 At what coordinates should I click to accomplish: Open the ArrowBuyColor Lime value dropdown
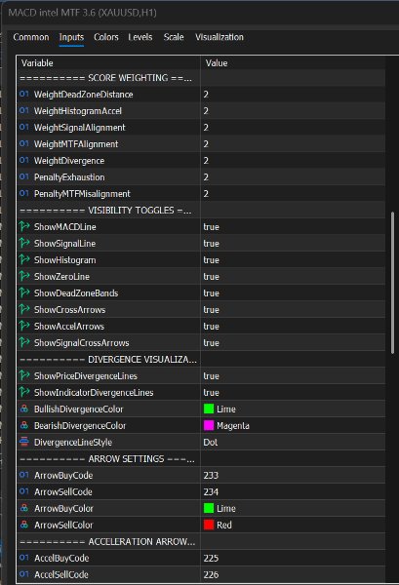pyautogui.click(x=293, y=509)
